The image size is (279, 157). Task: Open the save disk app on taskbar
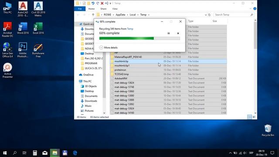(x=65, y=153)
